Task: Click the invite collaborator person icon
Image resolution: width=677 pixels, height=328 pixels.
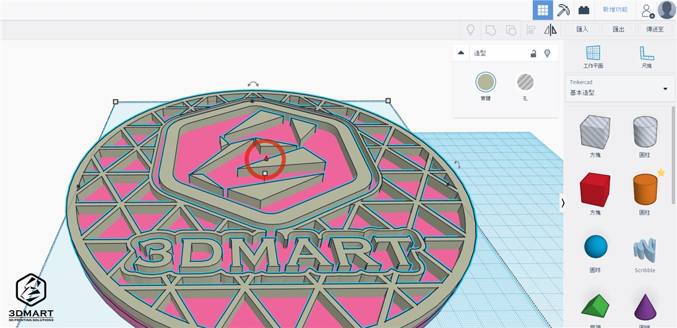Action: tap(647, 10)
